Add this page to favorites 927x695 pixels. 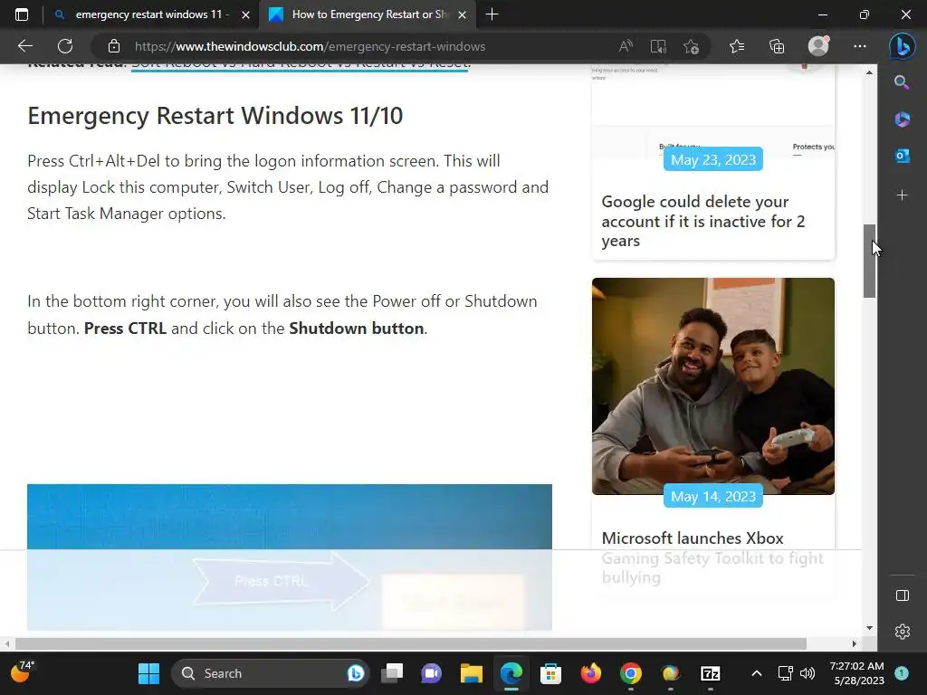coord(691,46)
